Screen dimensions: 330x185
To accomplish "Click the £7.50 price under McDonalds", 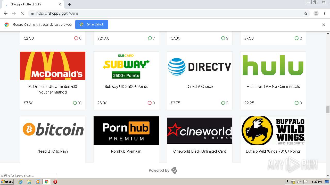I will tap(29, 103).
